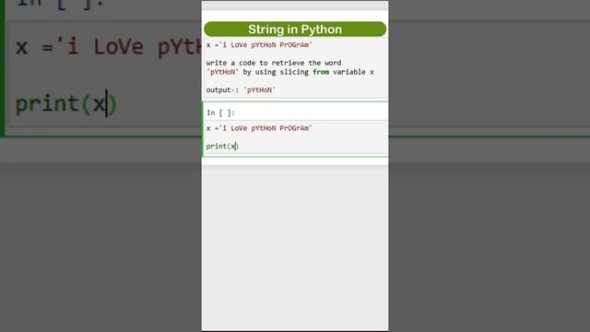Click the "by using slicing from variable x" line
The image size is (590, 332).
tap(290, 72)
